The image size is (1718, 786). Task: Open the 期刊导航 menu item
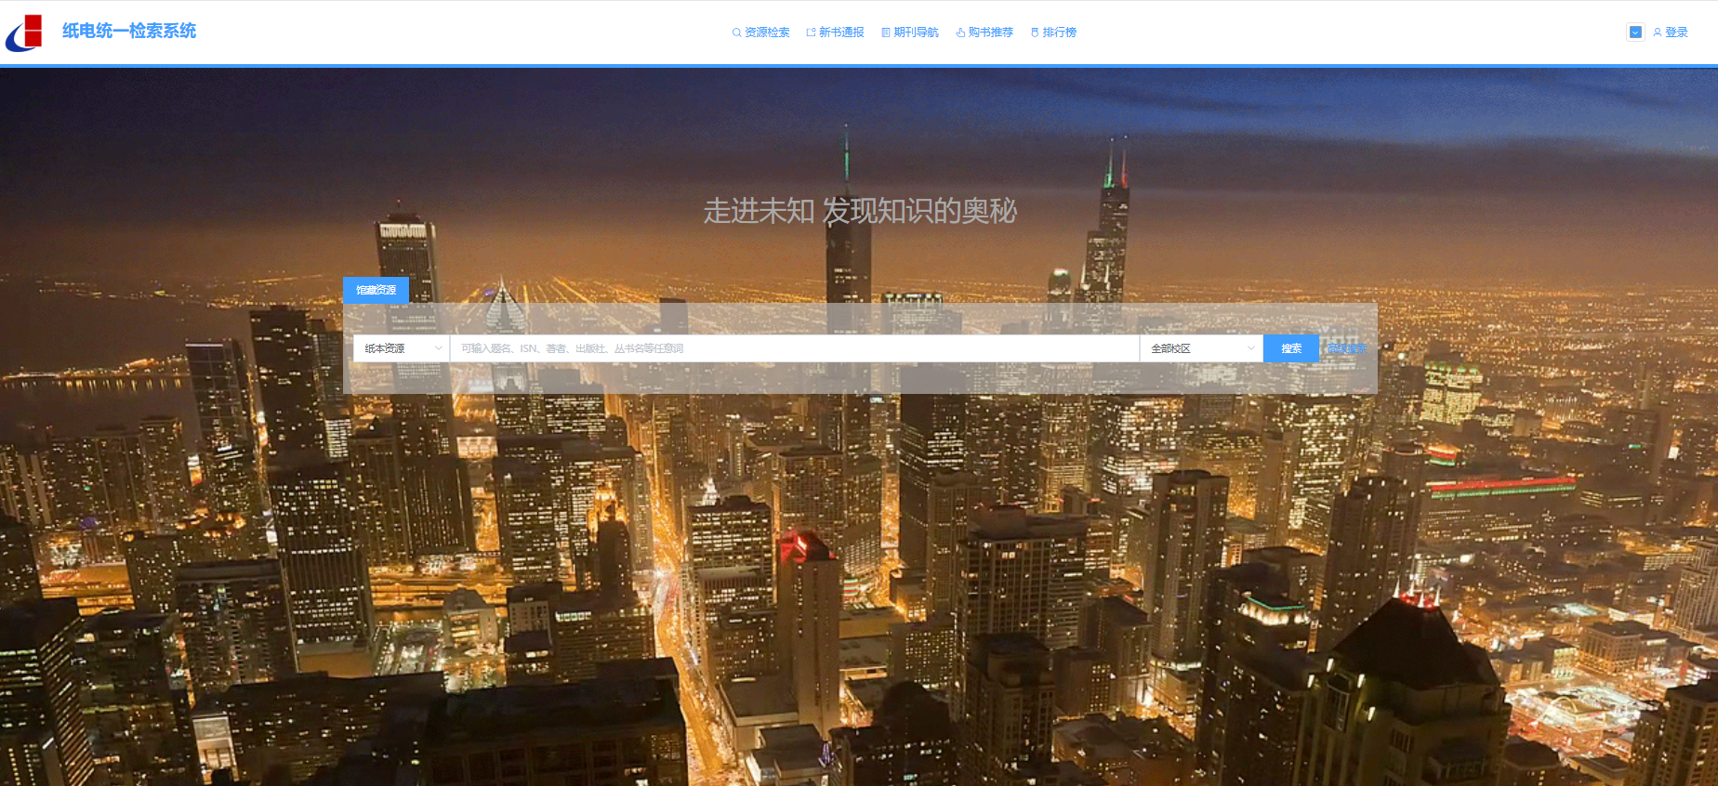click(916, 33)
